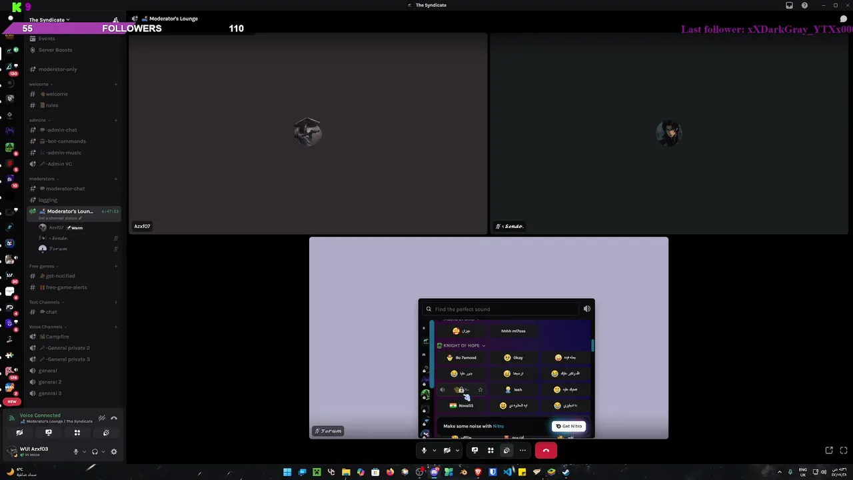This screenshot has height=480, width=853.
Task: Start an activity from the voice panel
Action: point(77,433)
